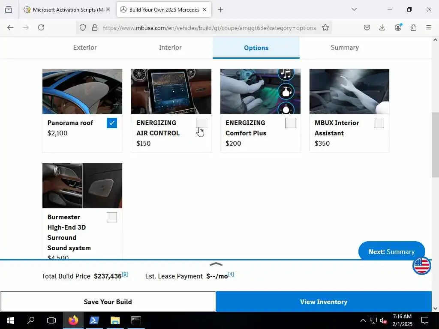Switch to Microsoft Activation Scripts browser tab

tap(67, 9)
